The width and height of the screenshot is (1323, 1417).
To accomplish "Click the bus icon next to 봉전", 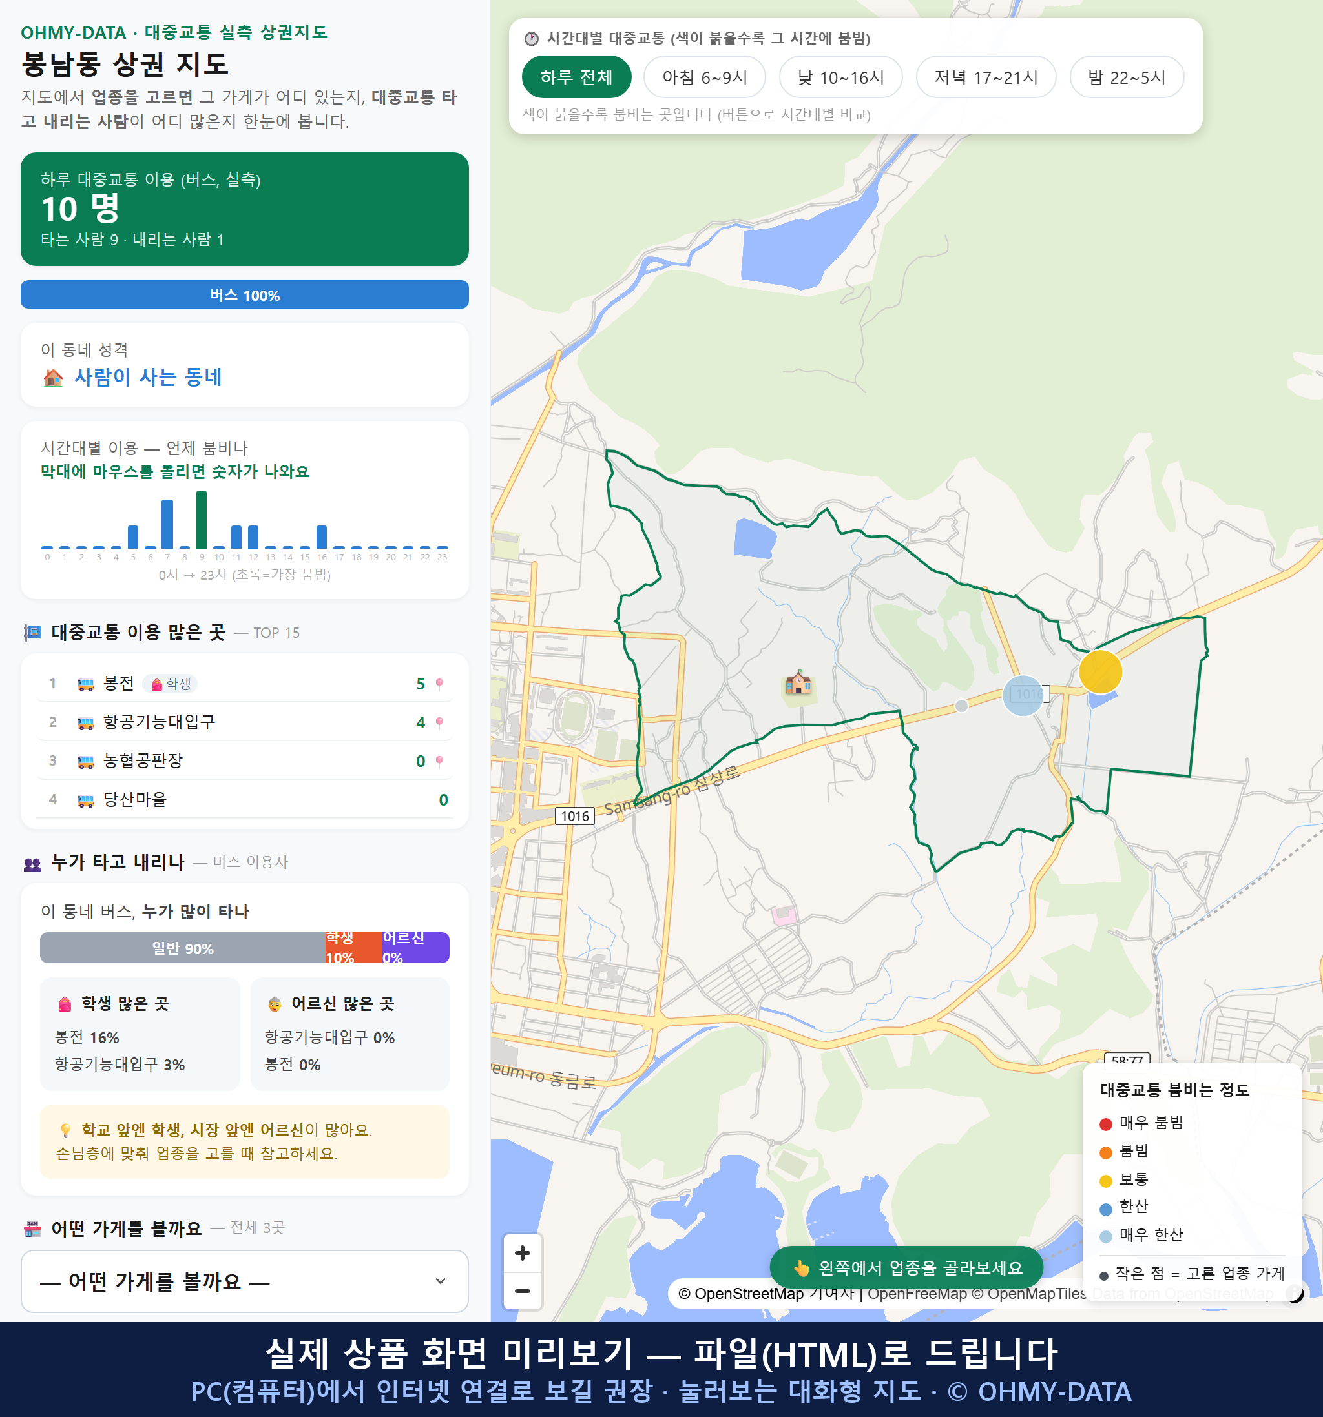I will point(85,684).
